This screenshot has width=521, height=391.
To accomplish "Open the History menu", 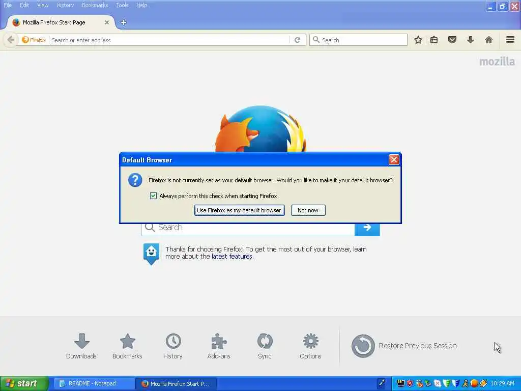I will click(65, 5).
